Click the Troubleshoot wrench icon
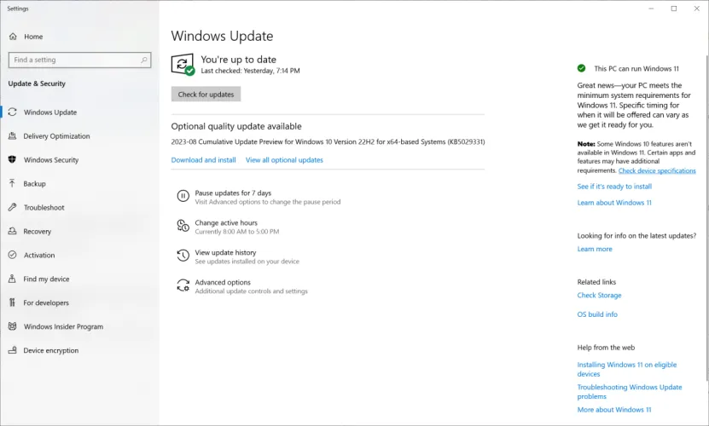The height and width of the screenshot is (426, 709). (13, 208)
